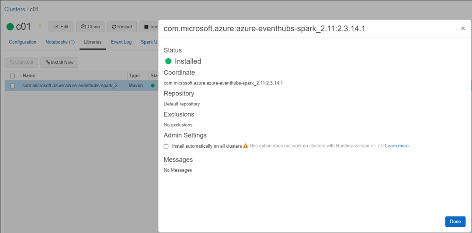Select the Libraries tab
The width and height of the screenshot is (472, 233).
(x=92, y=42)
